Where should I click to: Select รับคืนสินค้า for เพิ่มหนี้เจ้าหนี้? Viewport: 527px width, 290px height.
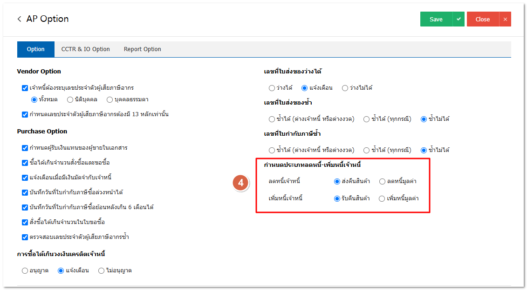tap(337, 198)
